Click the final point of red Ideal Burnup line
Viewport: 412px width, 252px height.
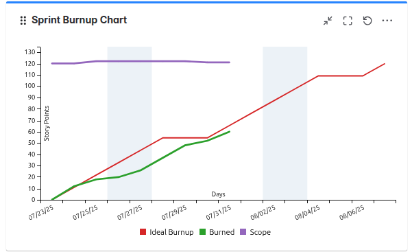385,64
